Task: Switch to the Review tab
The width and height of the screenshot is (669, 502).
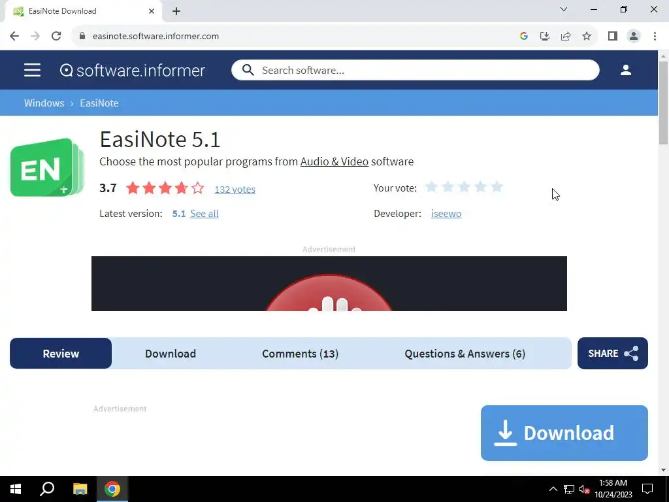Action: pyautogui.click(x=61, y=354)
